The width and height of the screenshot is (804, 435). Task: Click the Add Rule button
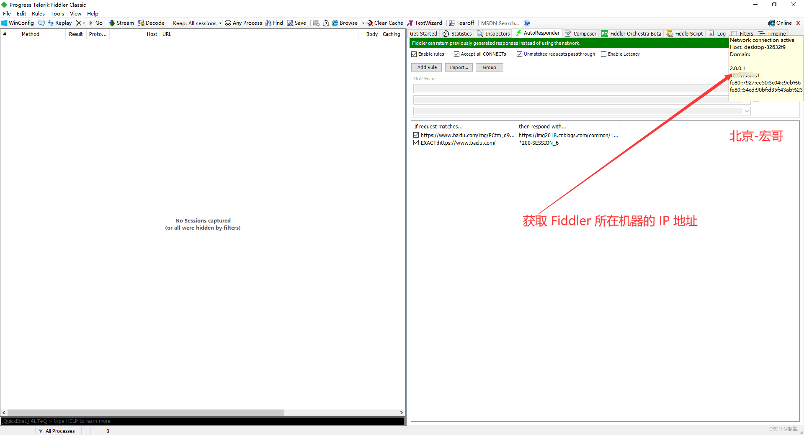[x=427, y=67]
